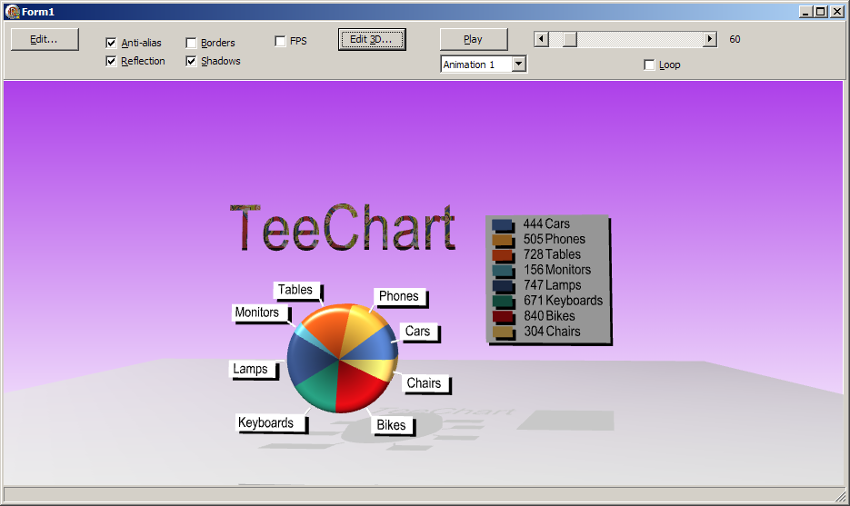The image size is (850, 506).
Task: Minimize the Form1 window
Action: [806, 12]
